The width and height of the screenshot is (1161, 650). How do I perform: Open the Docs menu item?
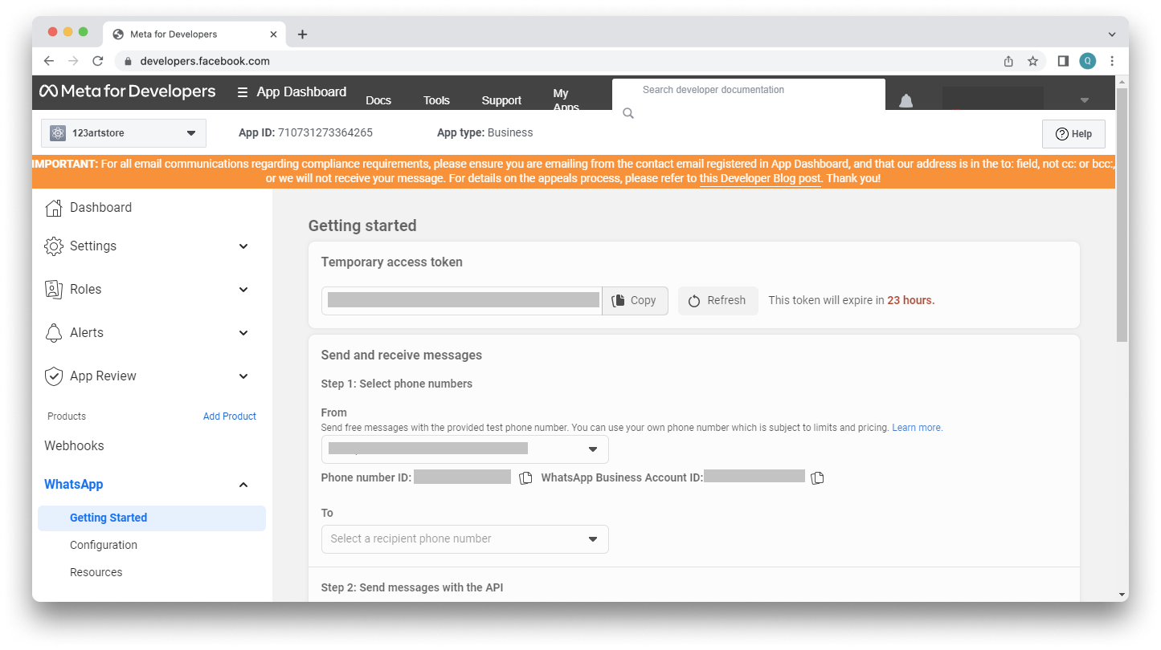tap(378, 100)
